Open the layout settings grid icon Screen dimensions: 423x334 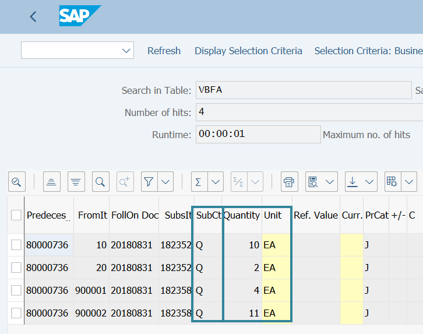click(393, 181)
